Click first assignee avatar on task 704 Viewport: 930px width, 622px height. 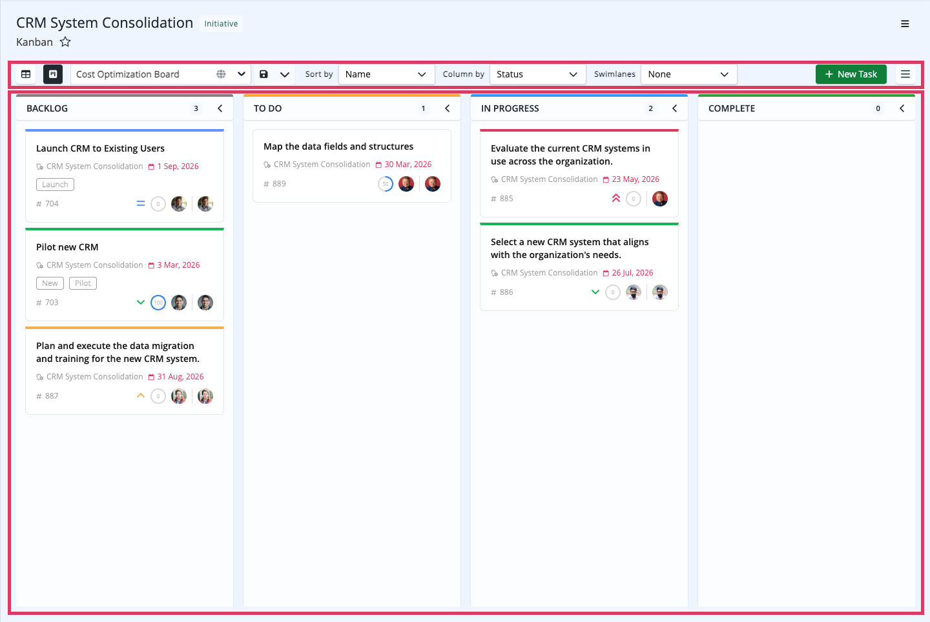coord(179,204)
